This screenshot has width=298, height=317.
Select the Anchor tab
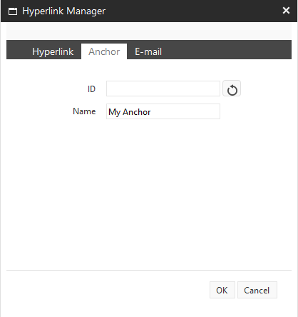coord(104,51)
